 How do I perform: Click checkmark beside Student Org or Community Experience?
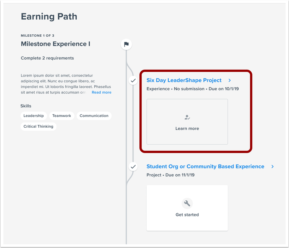133,167
